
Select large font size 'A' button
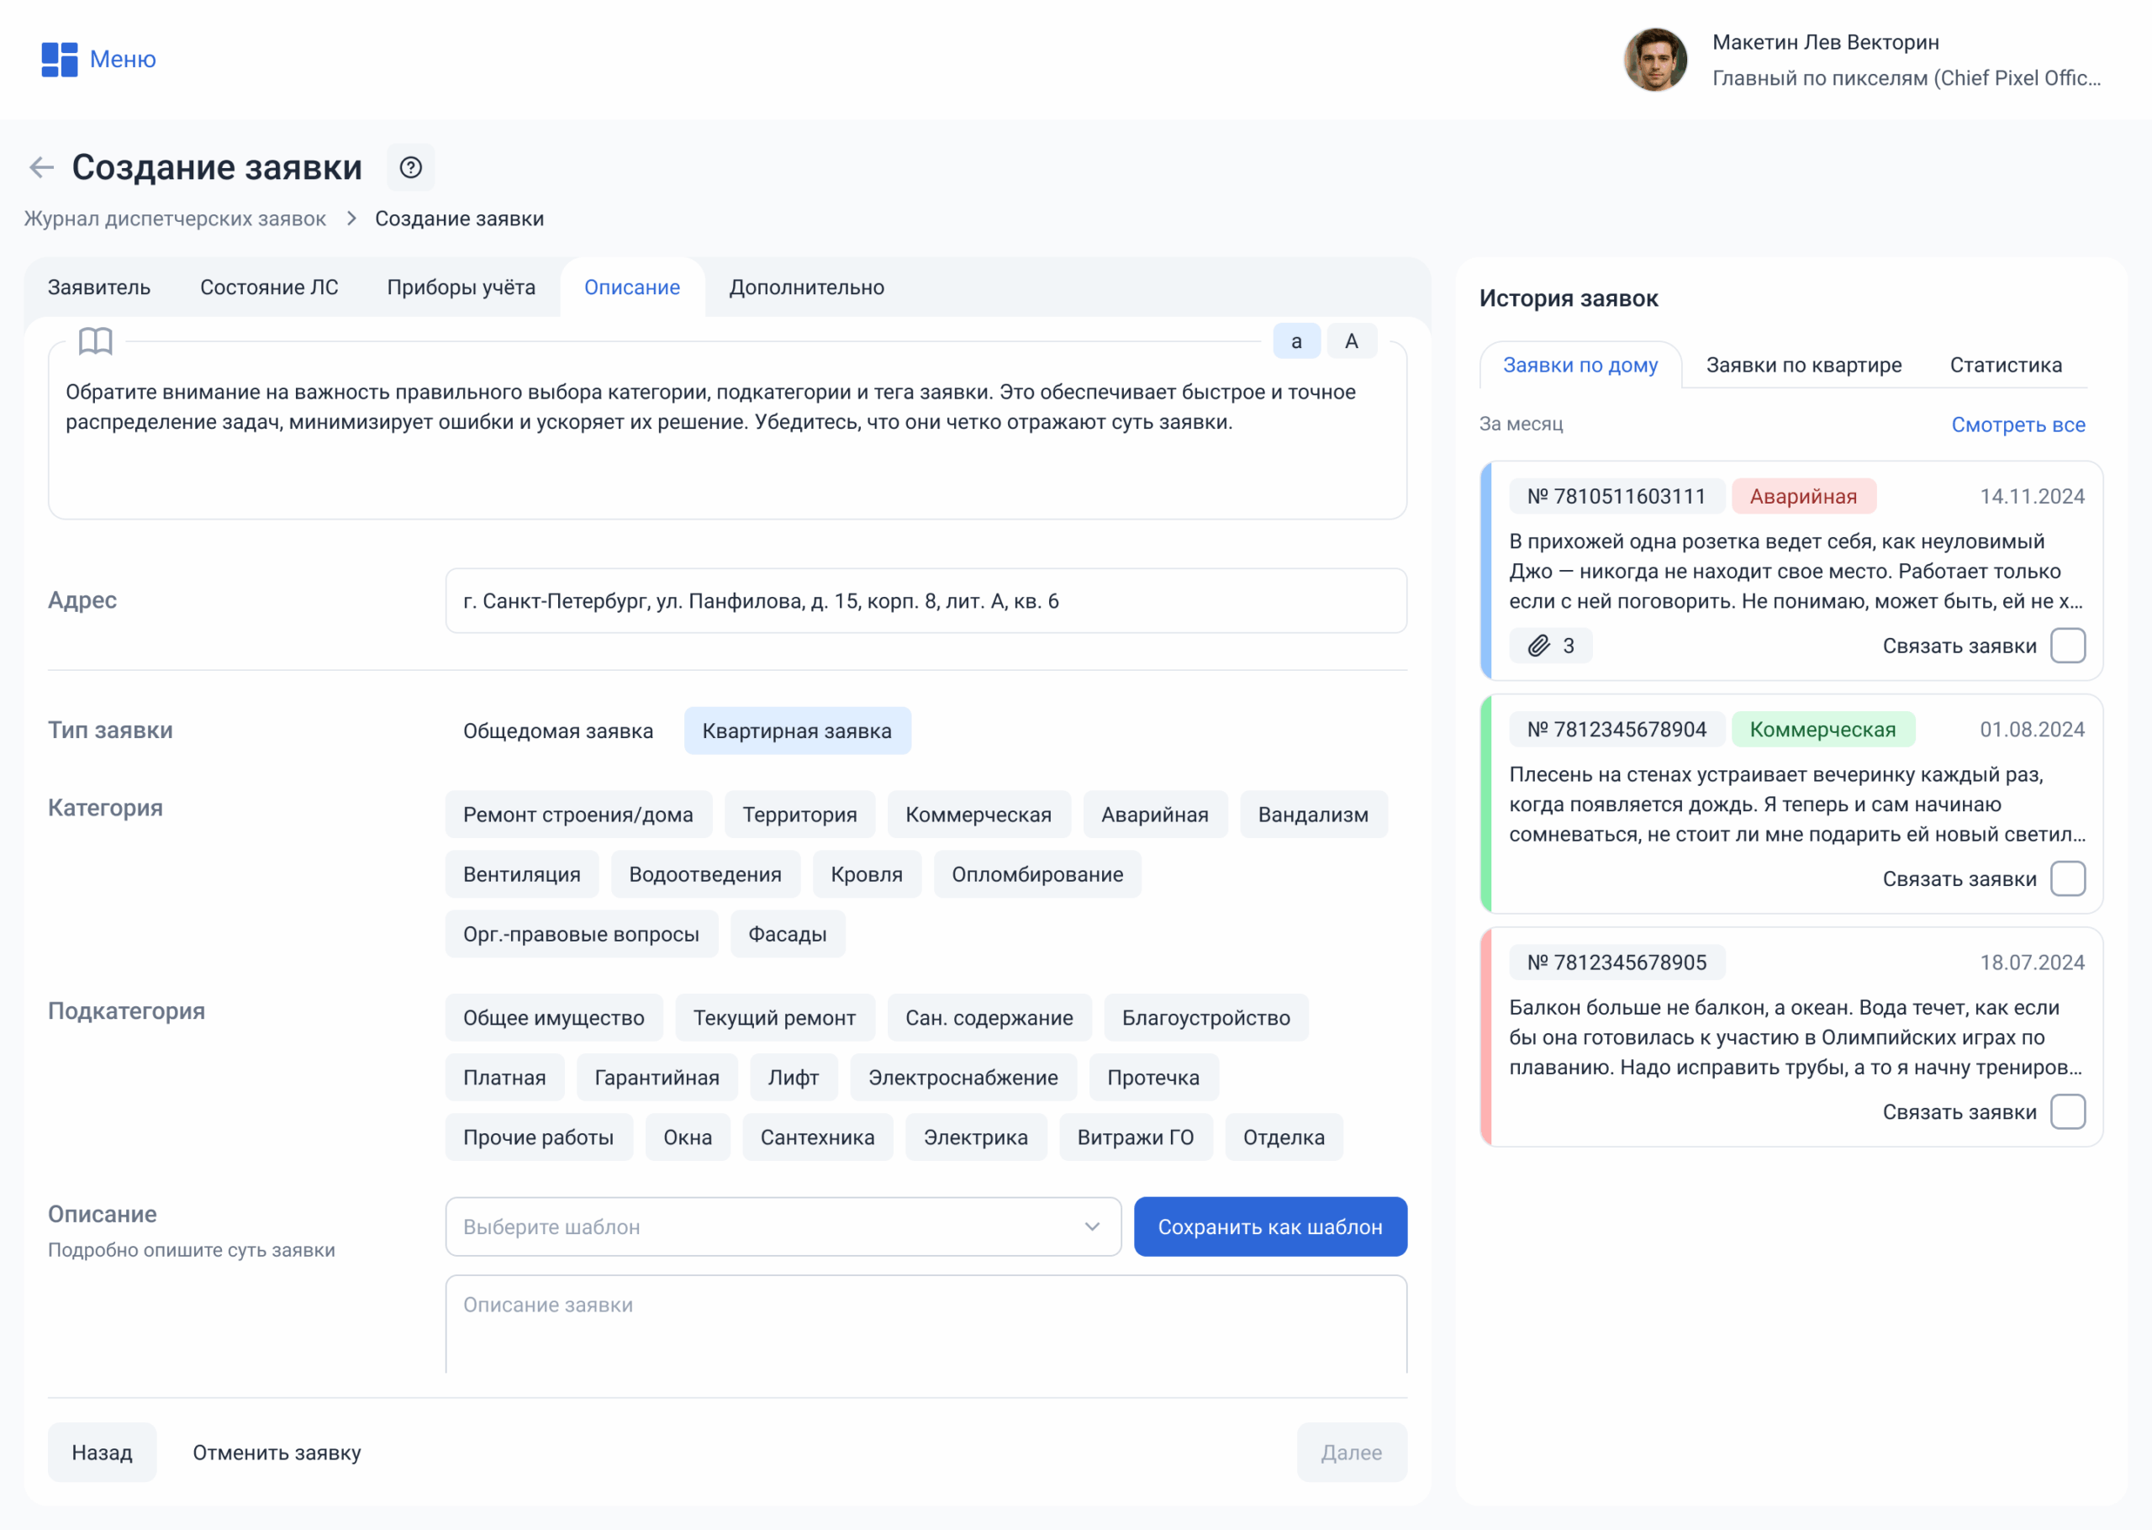(x=1352, y=341)
